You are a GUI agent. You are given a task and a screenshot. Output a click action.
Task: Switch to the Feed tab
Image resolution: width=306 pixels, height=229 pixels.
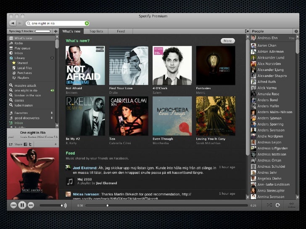121,31
